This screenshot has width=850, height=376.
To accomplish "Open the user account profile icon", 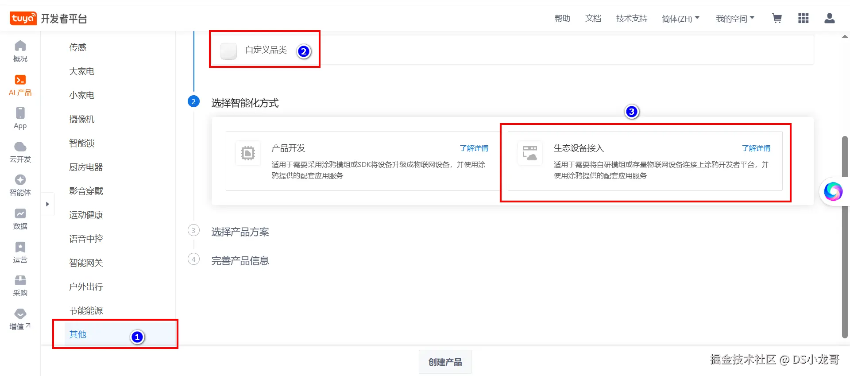I will click(830, 18).
